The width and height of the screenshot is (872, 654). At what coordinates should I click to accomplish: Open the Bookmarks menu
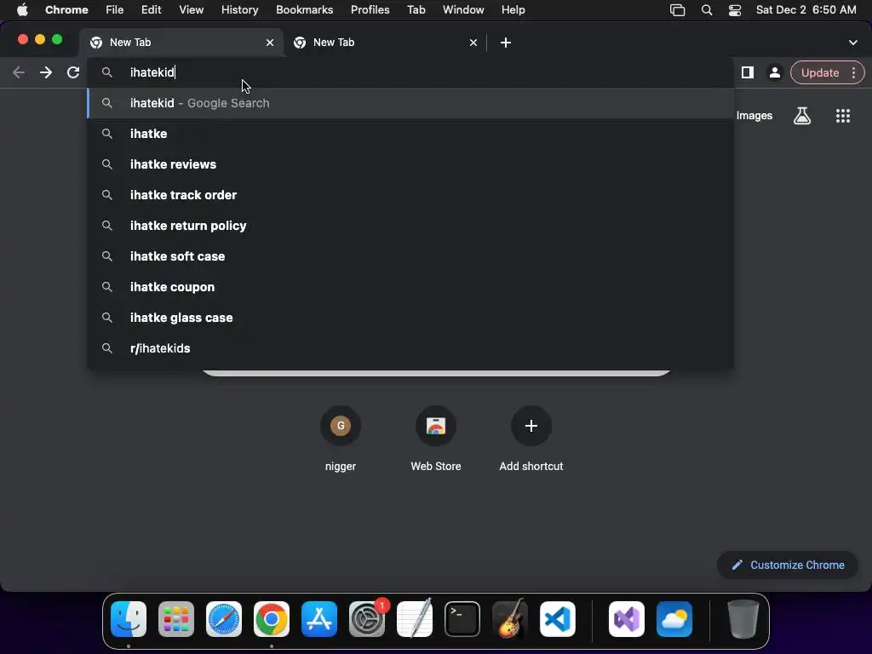(x=304, y=10)
